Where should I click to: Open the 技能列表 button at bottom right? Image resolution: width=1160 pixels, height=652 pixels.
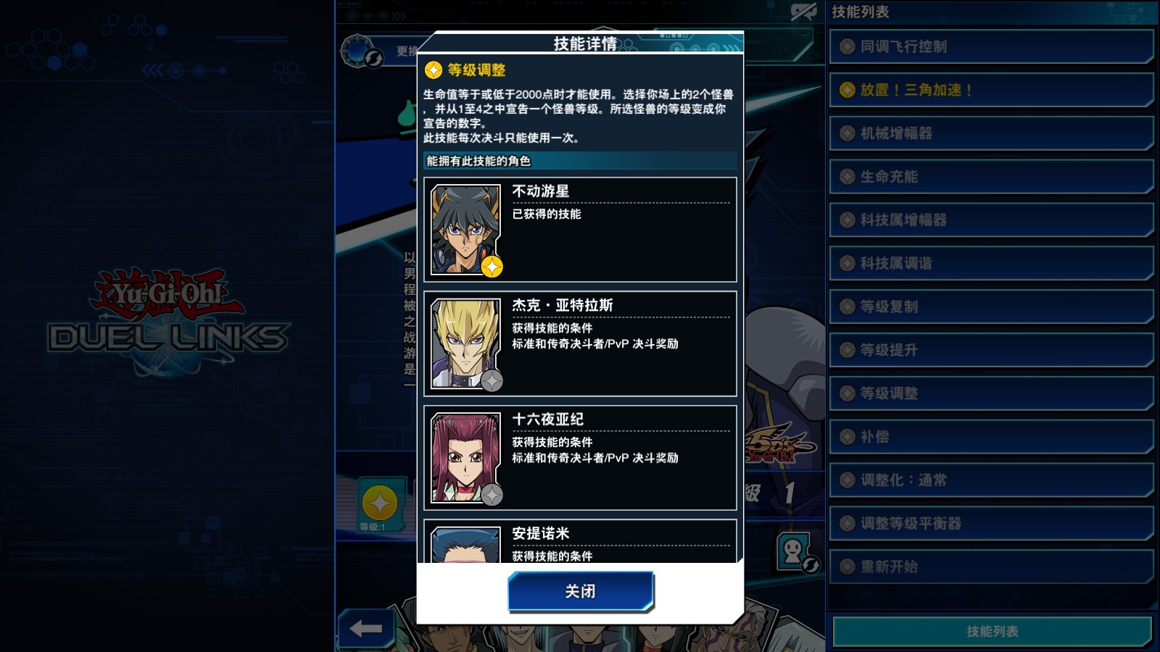[992, 631]
